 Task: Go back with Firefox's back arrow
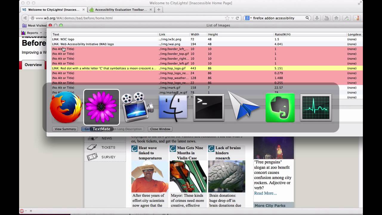tap(25, 18)
